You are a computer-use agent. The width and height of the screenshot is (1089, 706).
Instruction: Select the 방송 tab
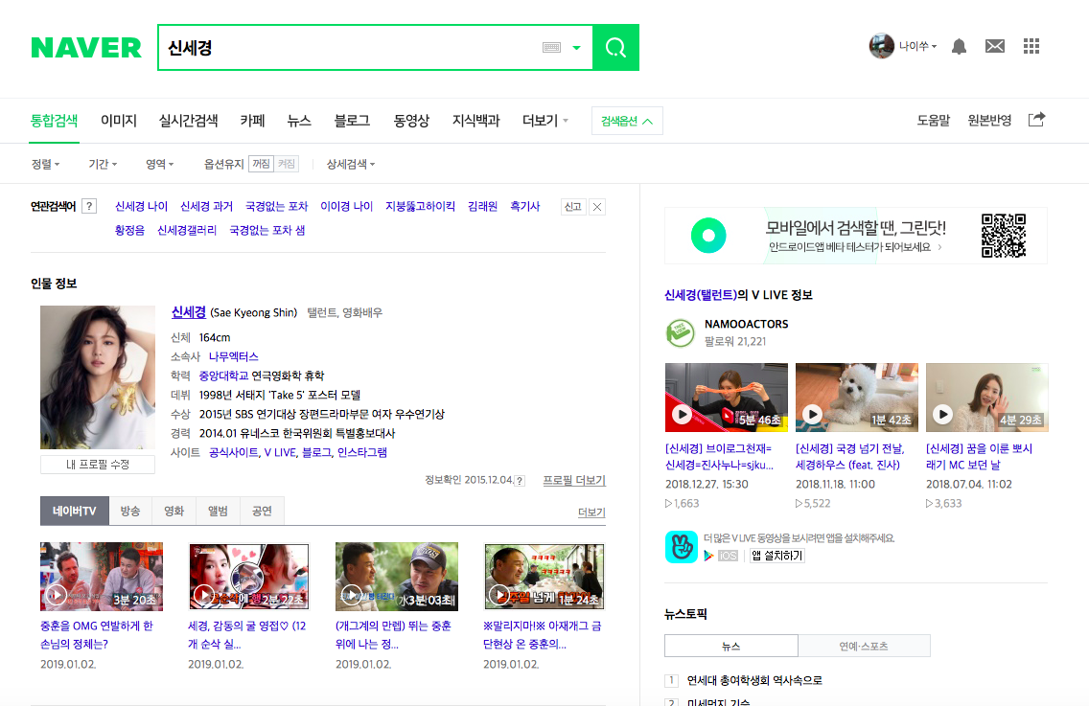(x=130, y=511)
